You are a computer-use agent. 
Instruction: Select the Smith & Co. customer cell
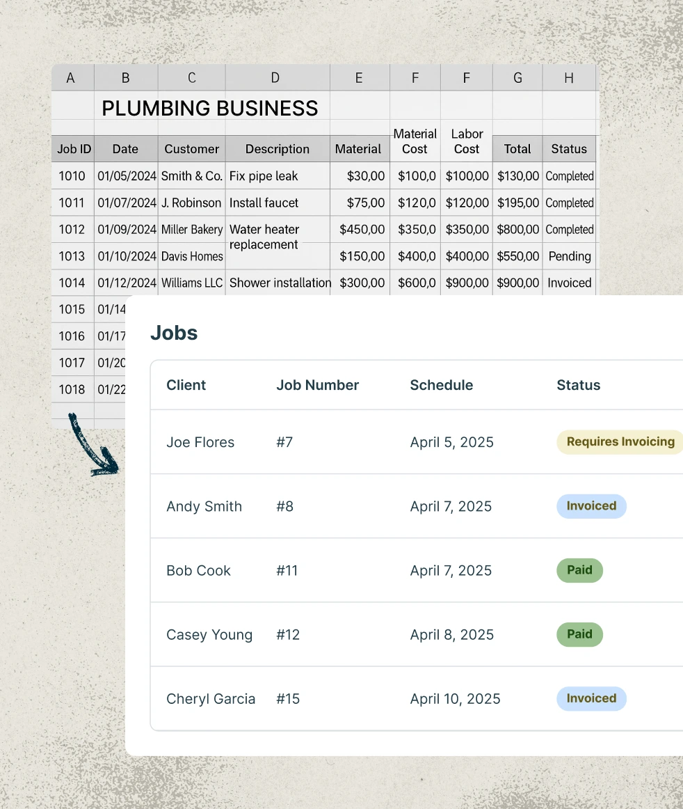(192, 176)
